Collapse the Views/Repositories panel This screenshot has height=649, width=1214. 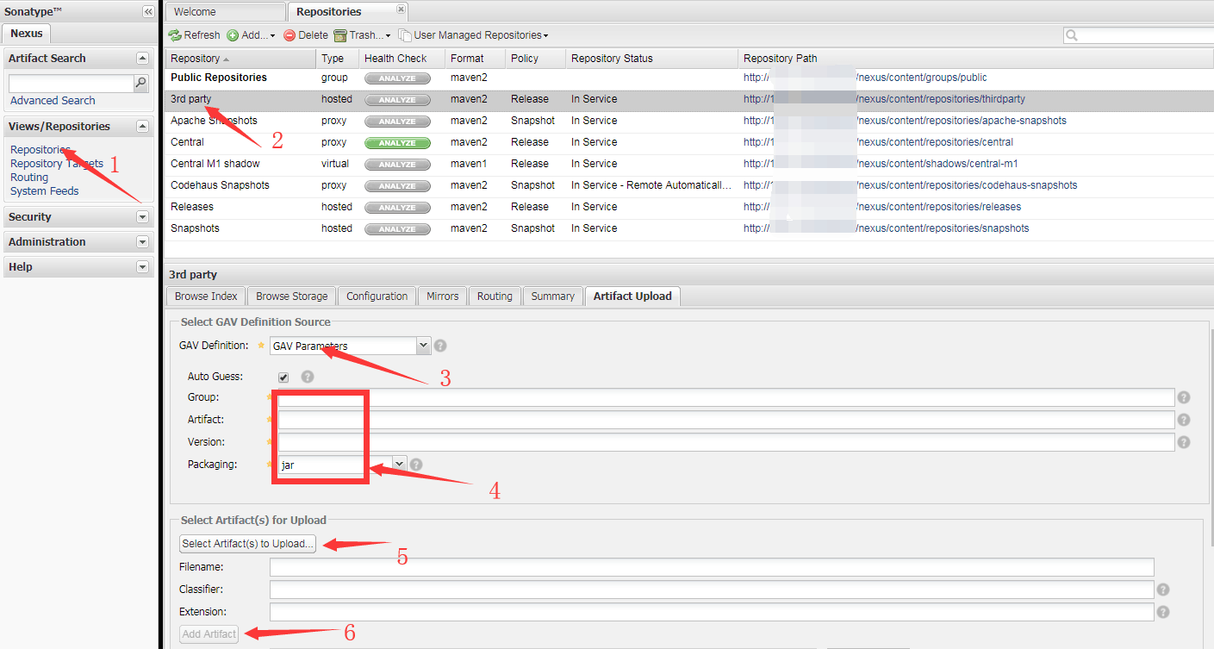[143, 126]
